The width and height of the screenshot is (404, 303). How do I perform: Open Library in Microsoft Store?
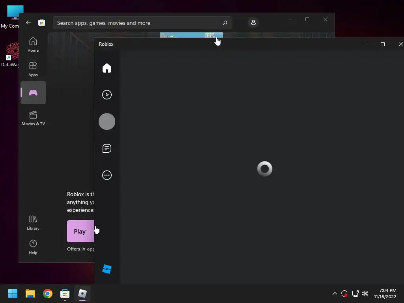point(33,223)
